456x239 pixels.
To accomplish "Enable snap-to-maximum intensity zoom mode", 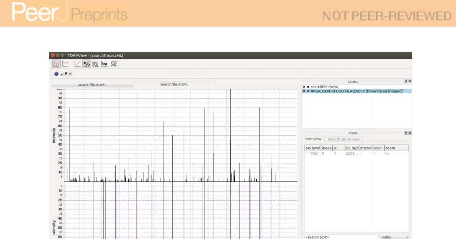I will coord(95,63).
